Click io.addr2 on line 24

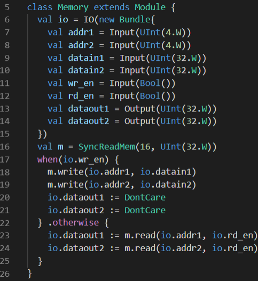pyautogui.click(x=181, y=248)
